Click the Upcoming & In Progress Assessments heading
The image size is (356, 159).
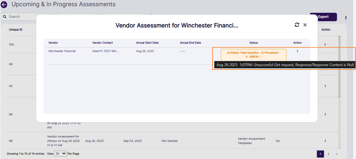tap(64, 4)
